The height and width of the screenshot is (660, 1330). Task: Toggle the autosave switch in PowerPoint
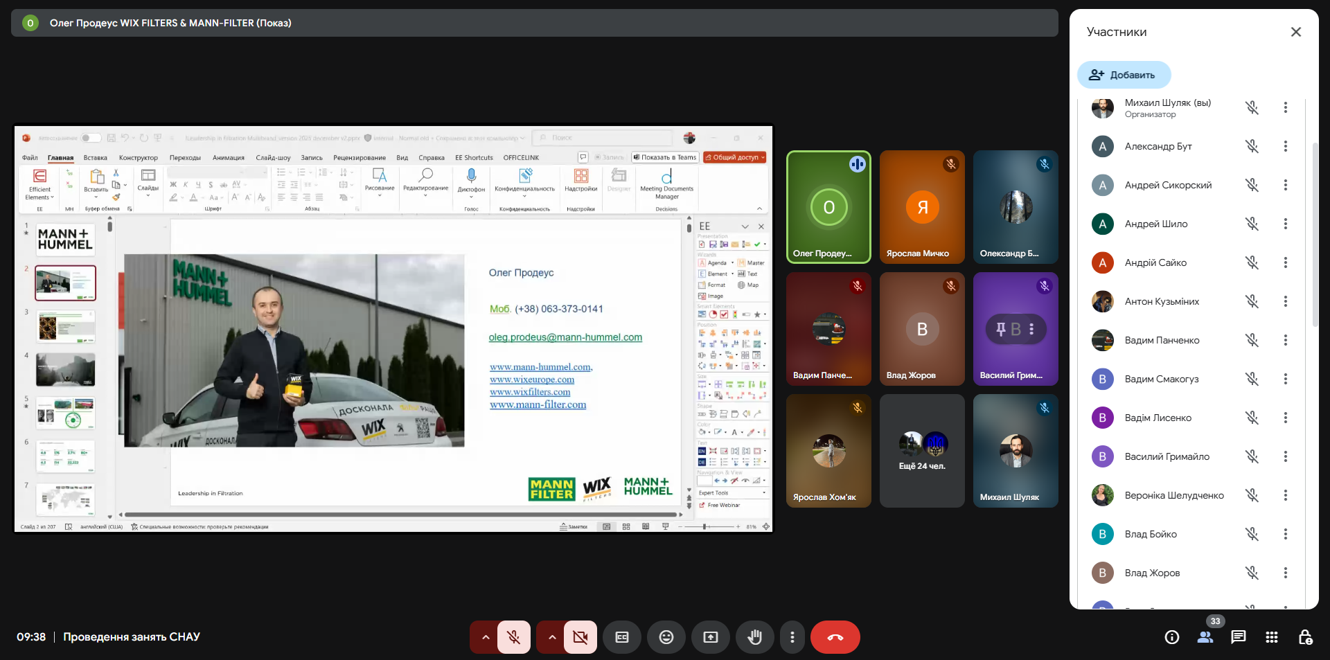pos(91,138)
